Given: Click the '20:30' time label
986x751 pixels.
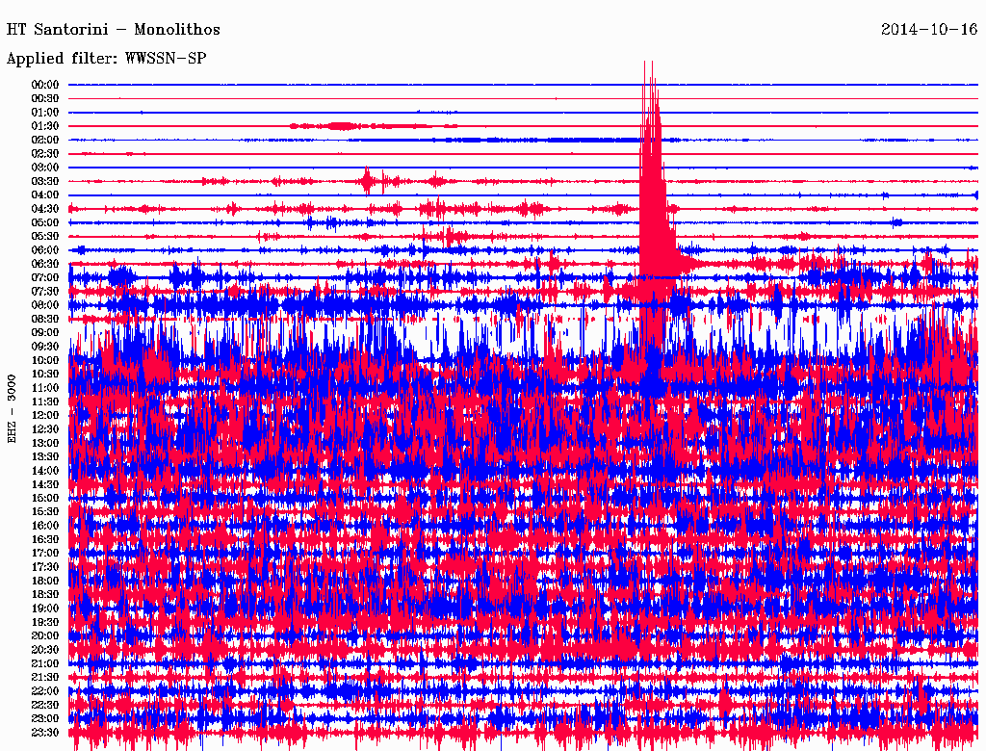Looking at the screenshot, I should point(45,650).
